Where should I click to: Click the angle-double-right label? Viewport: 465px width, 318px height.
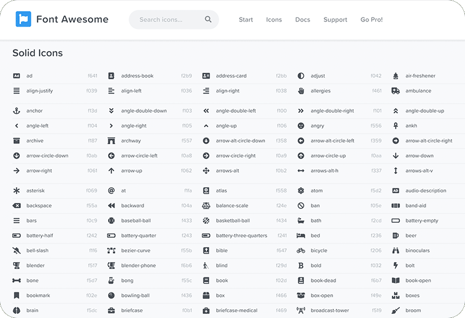pyautogui.click(x=332, y=110)
